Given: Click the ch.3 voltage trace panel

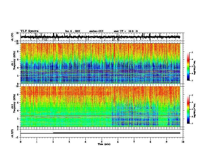Looking at the screenshot, I should pyautogui.click(x=101, y=133).
